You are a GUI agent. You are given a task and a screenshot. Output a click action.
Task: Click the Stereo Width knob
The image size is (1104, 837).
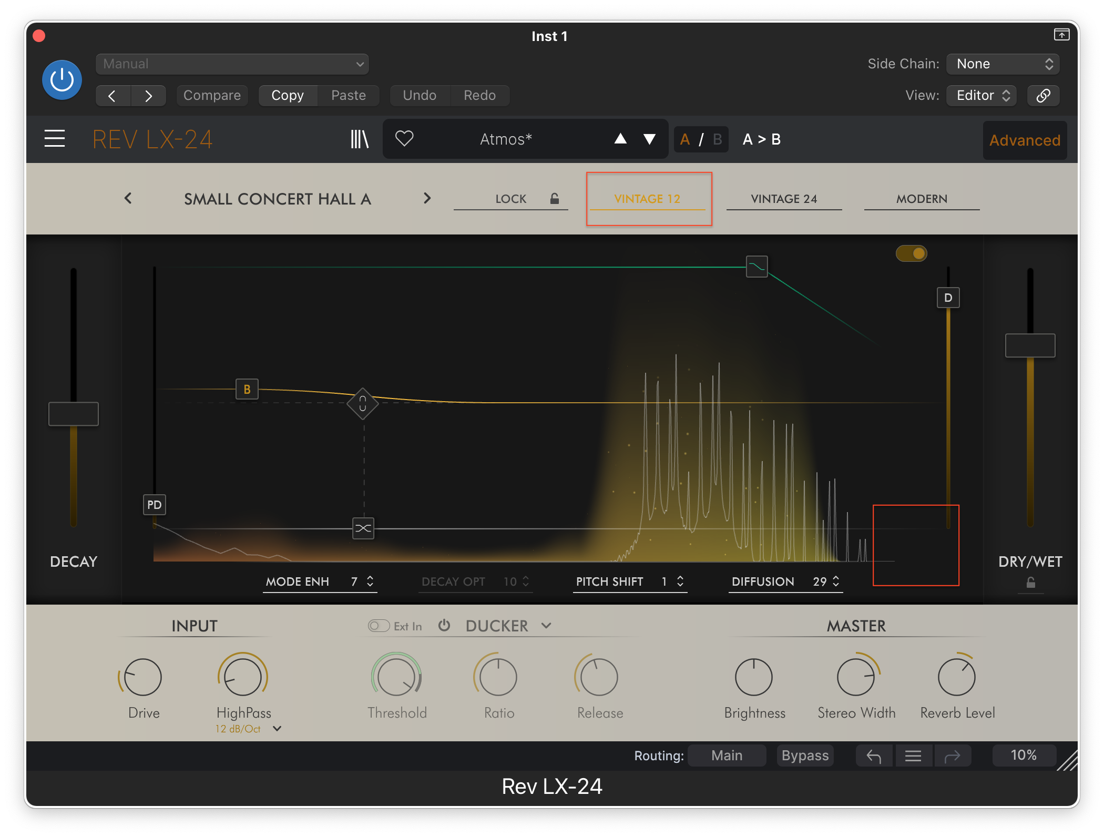[x=856, y=677]
